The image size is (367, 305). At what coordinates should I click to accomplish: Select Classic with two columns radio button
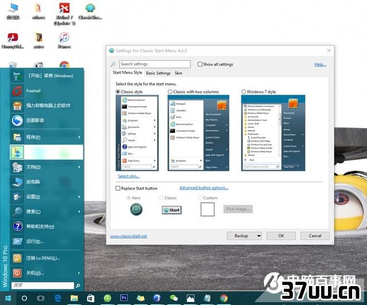coord(170,92)
